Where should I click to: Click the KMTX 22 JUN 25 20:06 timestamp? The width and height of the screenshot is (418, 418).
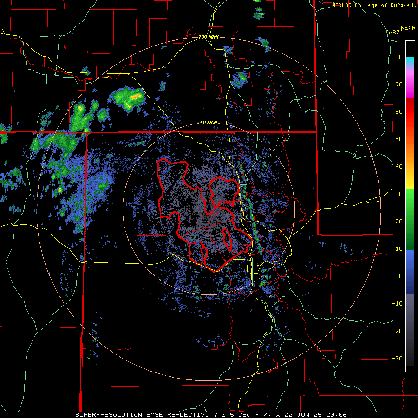305,415
